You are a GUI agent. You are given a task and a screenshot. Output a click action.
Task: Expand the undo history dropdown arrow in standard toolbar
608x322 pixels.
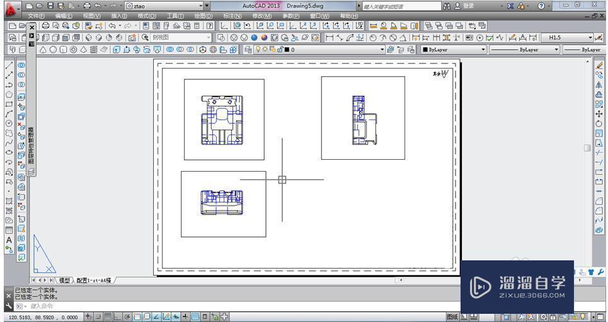point(120,26)
